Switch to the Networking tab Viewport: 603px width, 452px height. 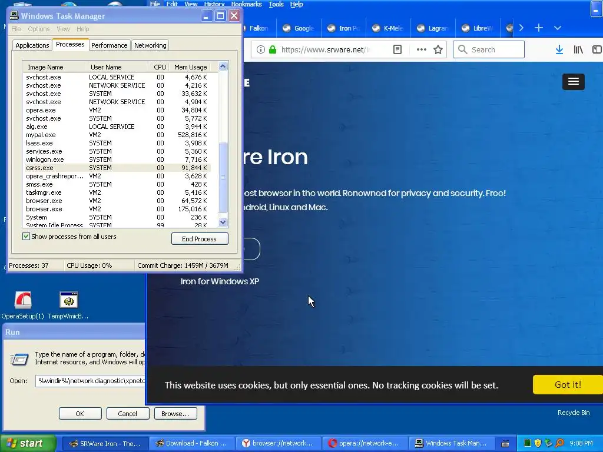tap(150, 45)
